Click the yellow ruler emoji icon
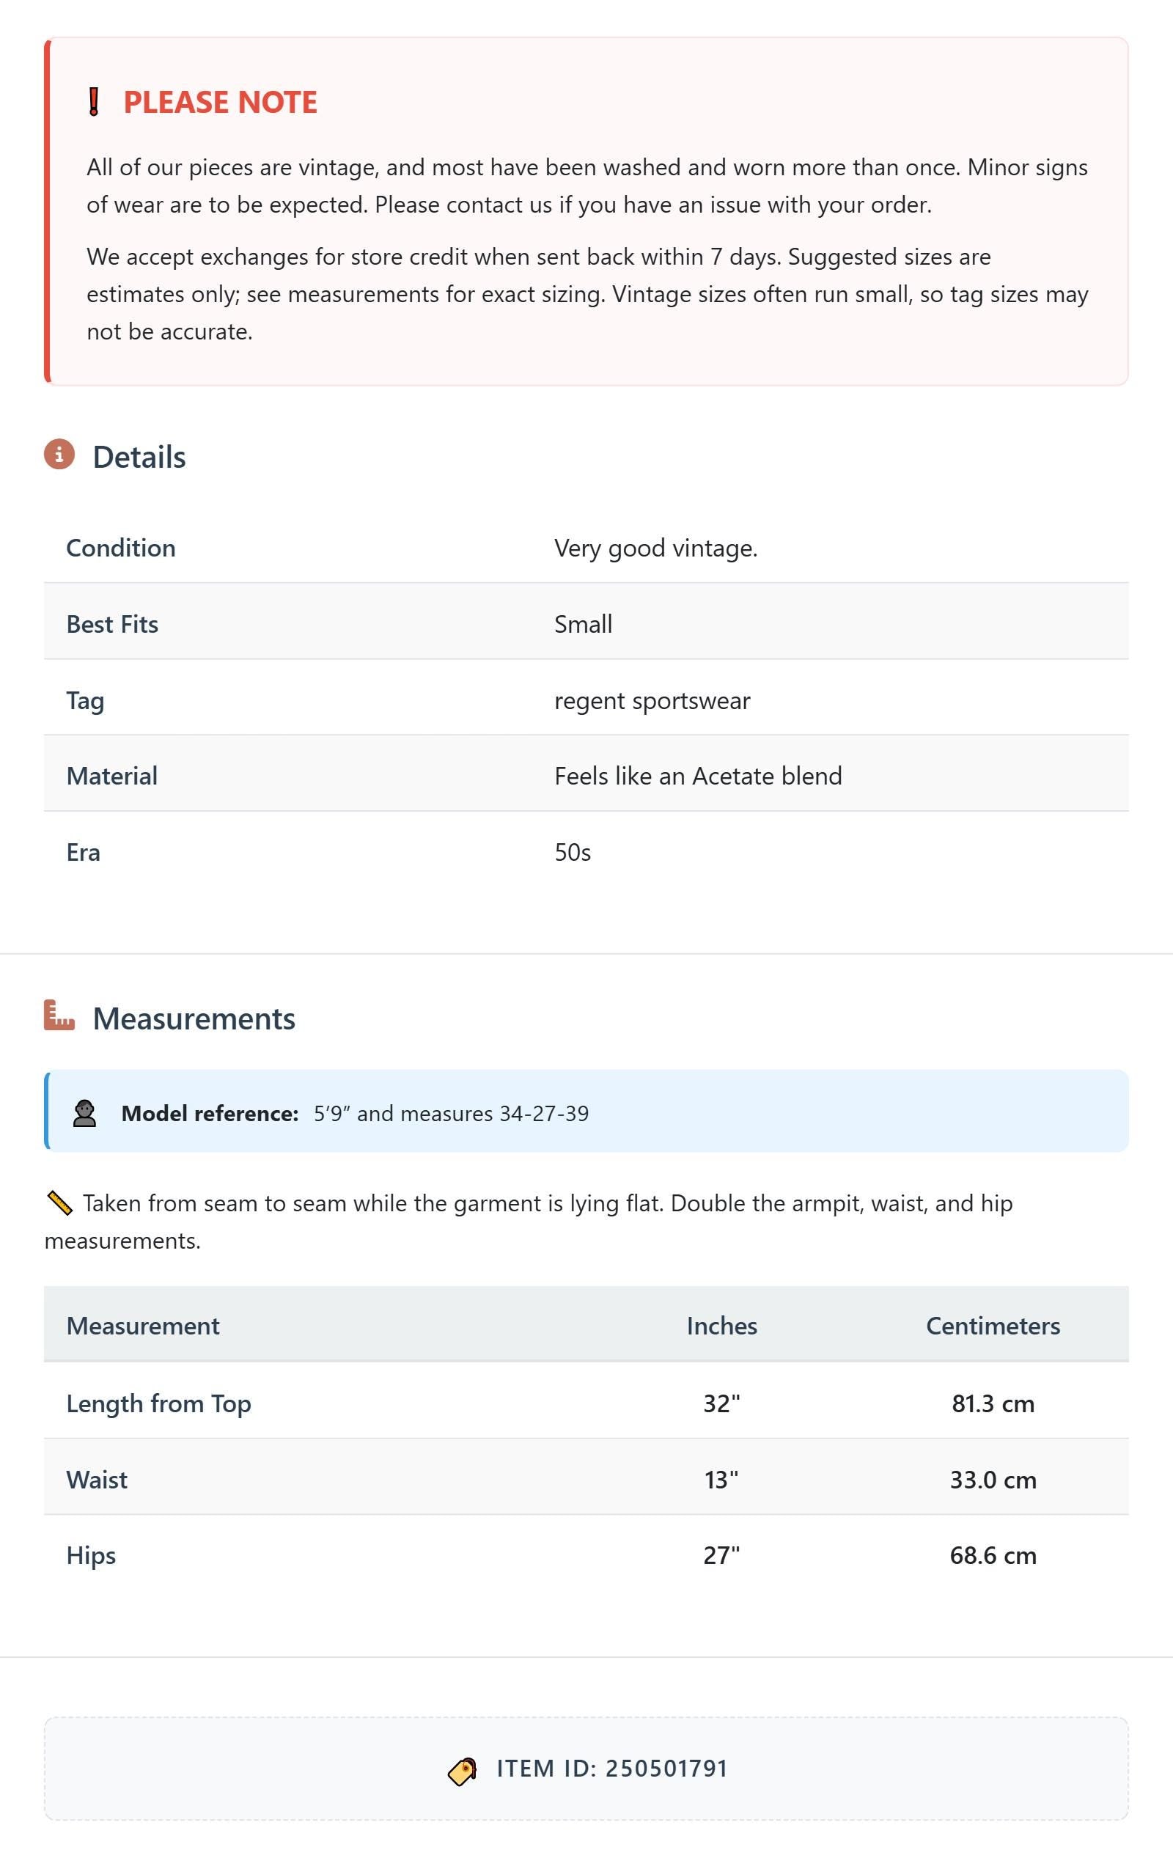 (59, 1203)
